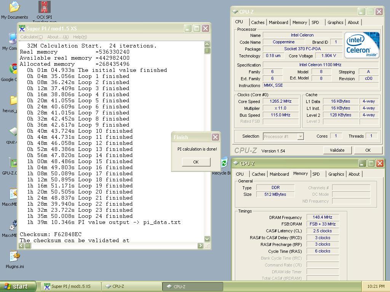
Task: Click the DRAM Frequency value 148.4 MHz
Action: (x=322, y=217)
